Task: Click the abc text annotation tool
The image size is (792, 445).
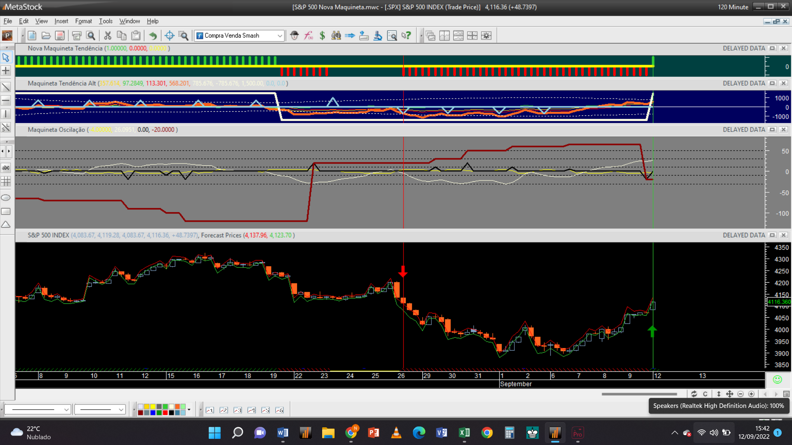Action: point(6,168)
